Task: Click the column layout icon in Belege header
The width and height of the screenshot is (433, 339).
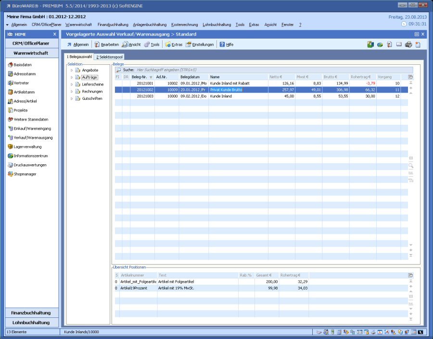Action: [x=410, y=77]
